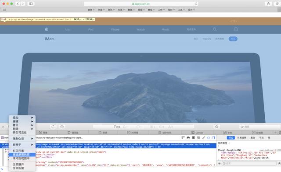281x172 pixels.
Task: Click the download web archive icon
Action: coord(62,126)
